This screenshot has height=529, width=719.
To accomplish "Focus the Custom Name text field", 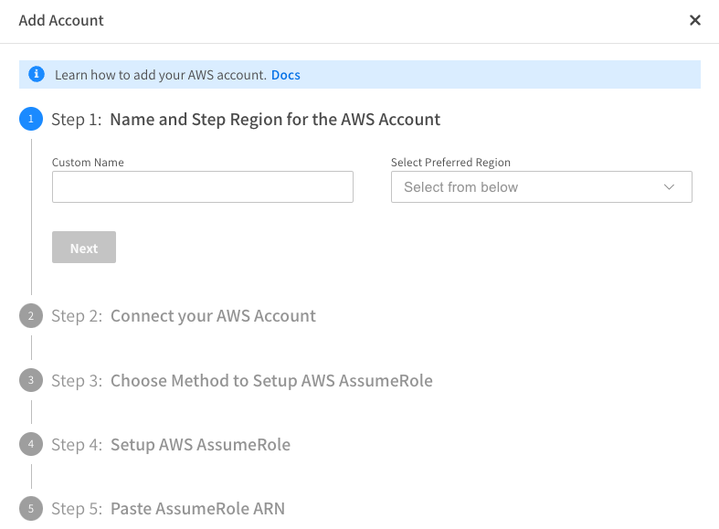I will [x=202, y=187].
